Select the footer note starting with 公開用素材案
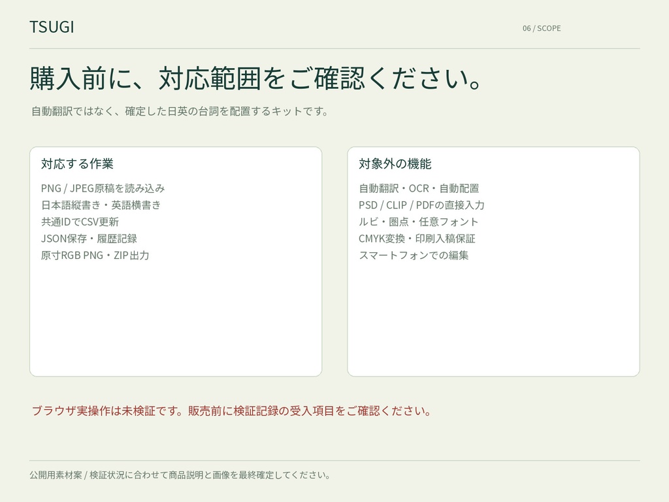Screen dimensions: 669x502 (180, 475)
